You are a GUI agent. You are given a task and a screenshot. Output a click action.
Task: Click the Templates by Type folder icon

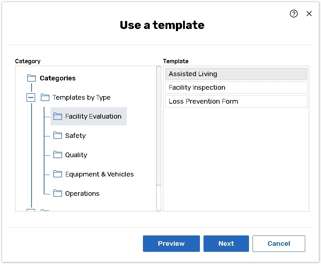click(45, 97)
